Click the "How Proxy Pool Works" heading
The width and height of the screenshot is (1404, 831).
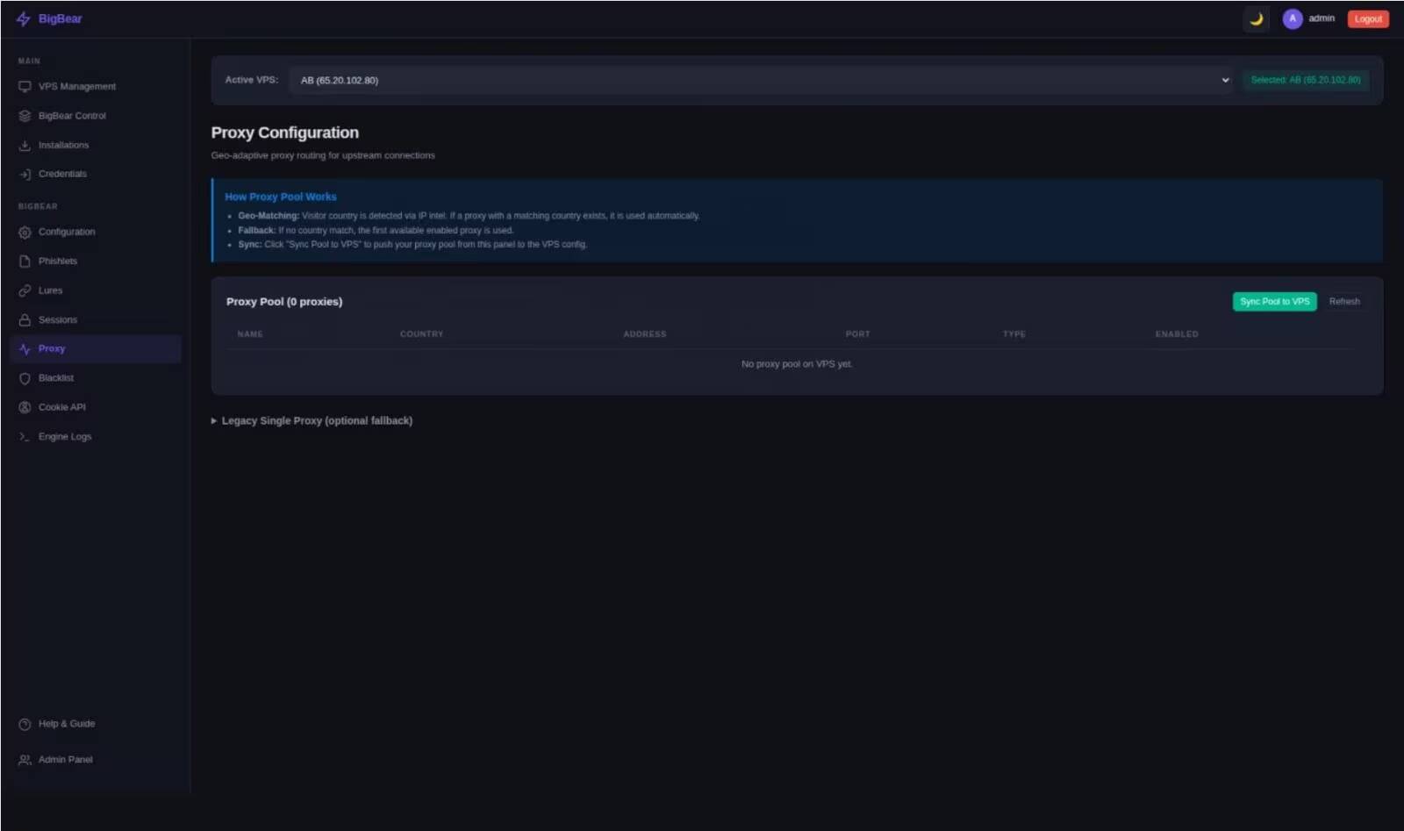coord(281,197)
